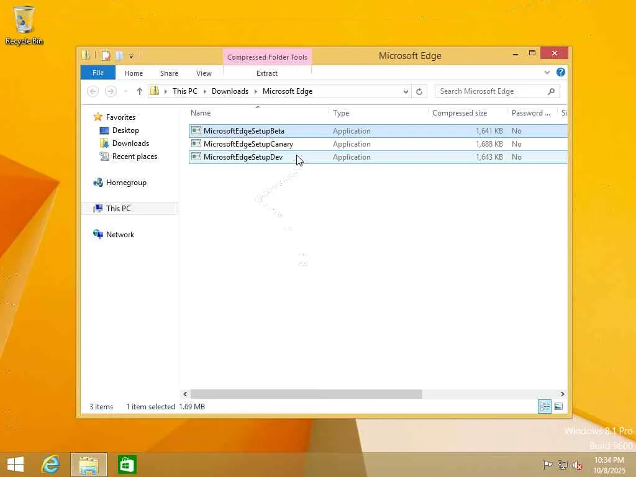
Task: Click the network tray icon
Action: [563, 465]
